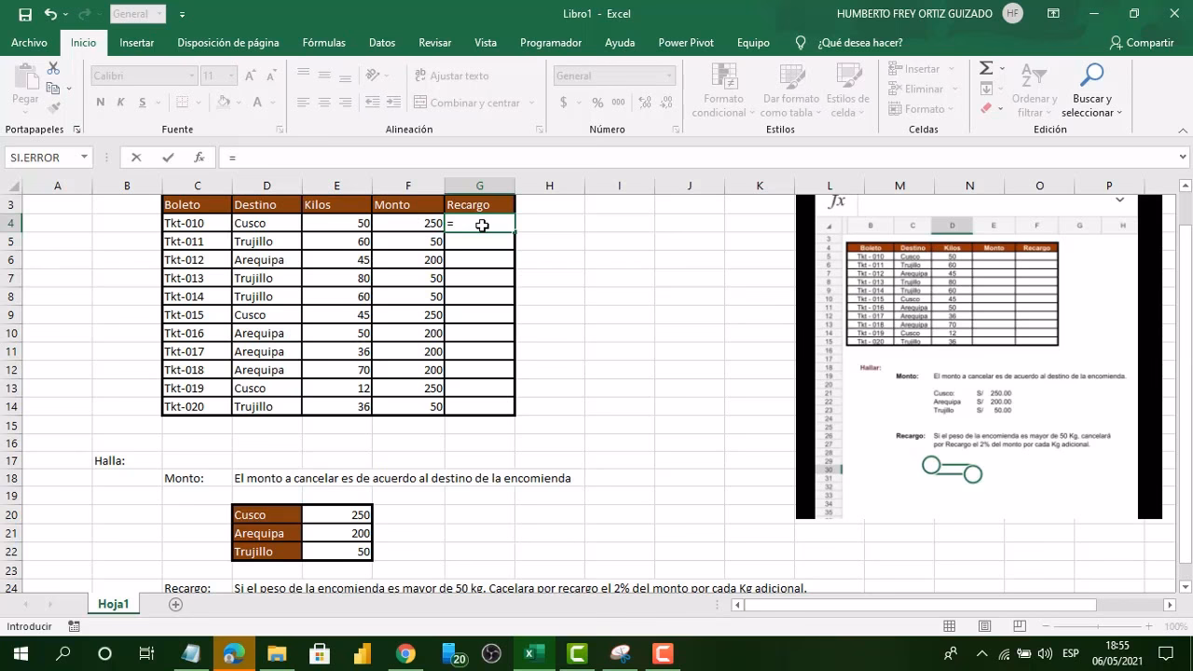Cut selection with the scissors icon

[x=53, y=69]
